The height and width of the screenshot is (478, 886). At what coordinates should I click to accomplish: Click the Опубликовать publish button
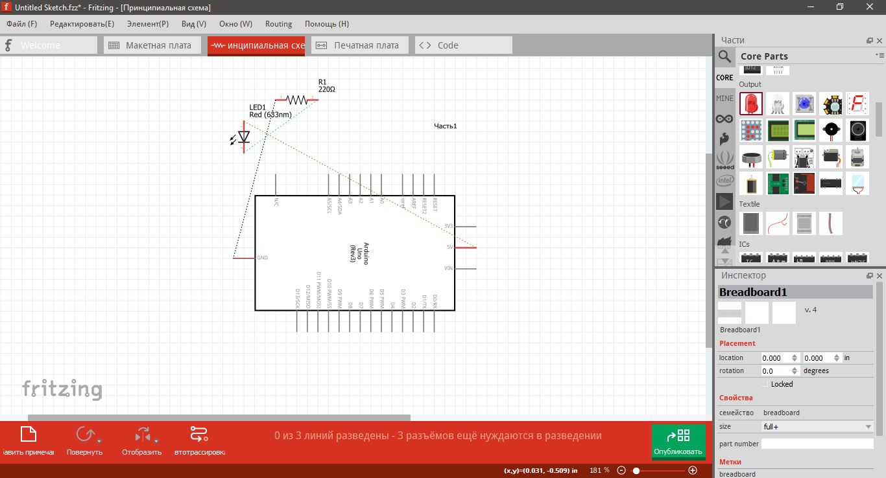coord(678,442)
